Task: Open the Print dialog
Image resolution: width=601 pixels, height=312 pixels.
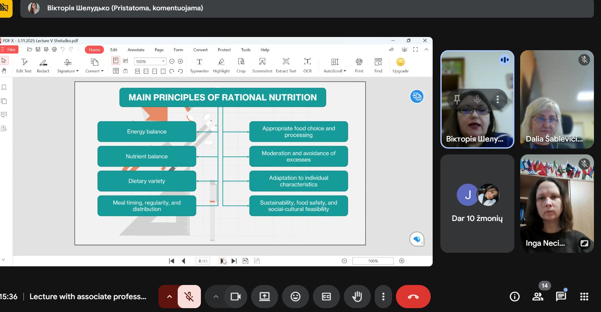Action: [x=359, y=65]
